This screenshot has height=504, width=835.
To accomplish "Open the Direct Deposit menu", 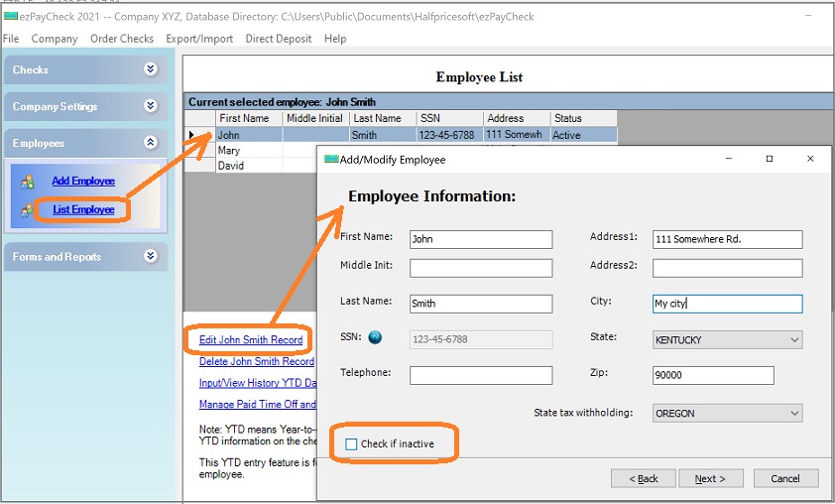I will pos(278,39).
